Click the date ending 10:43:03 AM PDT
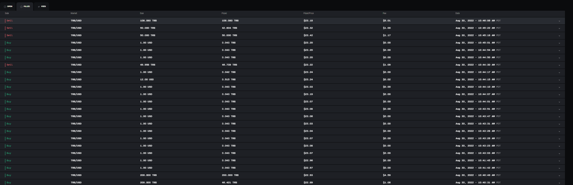Image resolution: width=573 pixels, height=185 pixels. tap(478, 153)
